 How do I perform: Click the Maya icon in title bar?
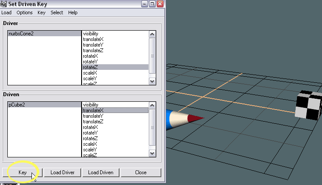click(x=4, y=4)
